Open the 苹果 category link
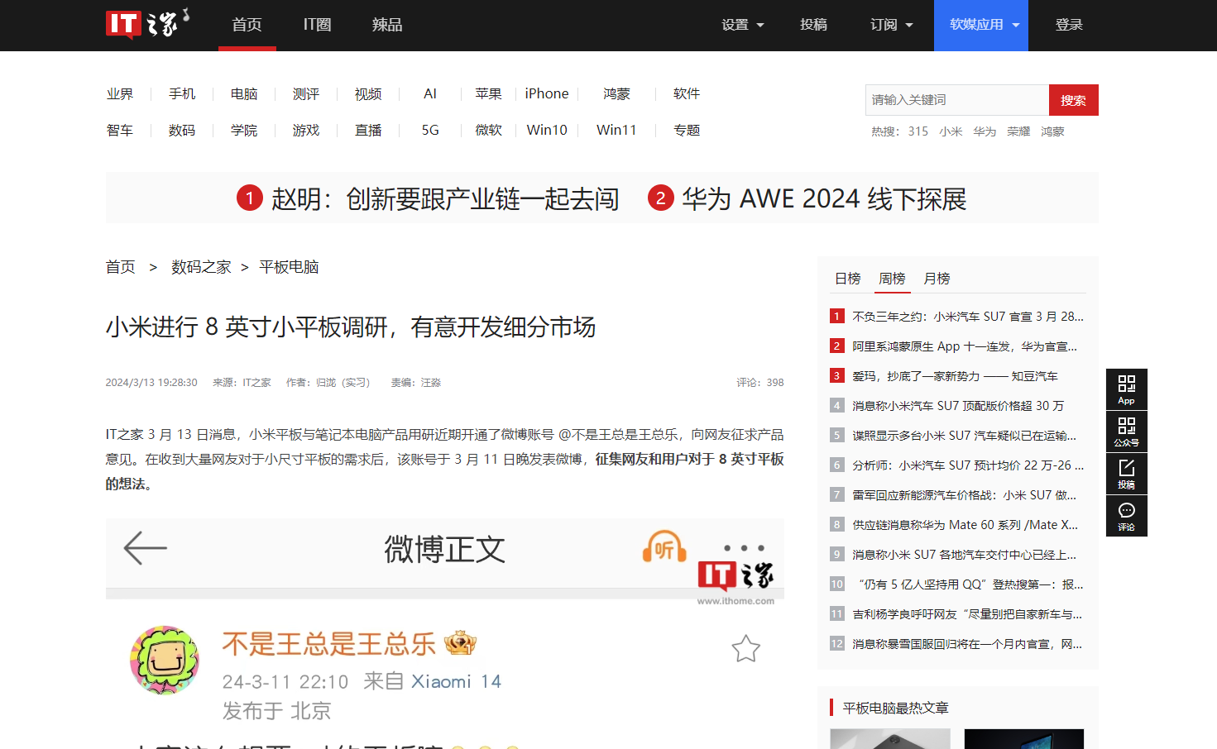 pos(489,94)
